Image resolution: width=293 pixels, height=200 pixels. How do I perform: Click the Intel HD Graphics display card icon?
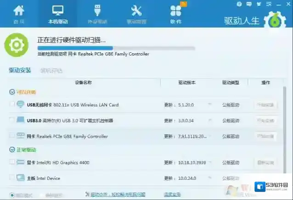[21, 162]
